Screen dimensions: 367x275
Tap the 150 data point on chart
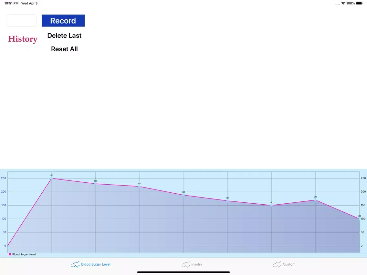pos(271,205)
